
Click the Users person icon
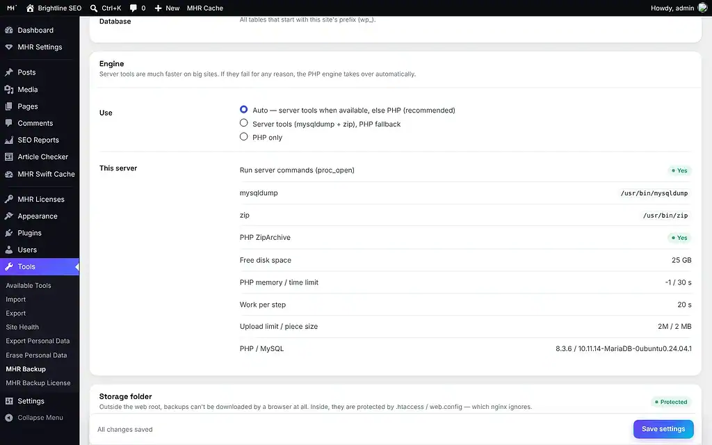[x=8, y=250]
